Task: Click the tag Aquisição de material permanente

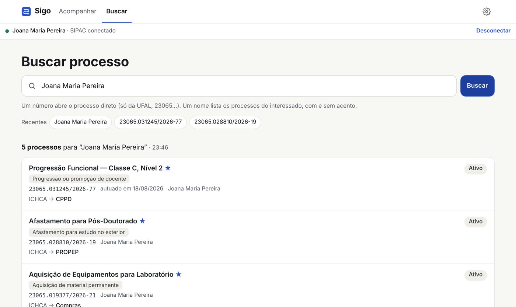Action: 76,285
